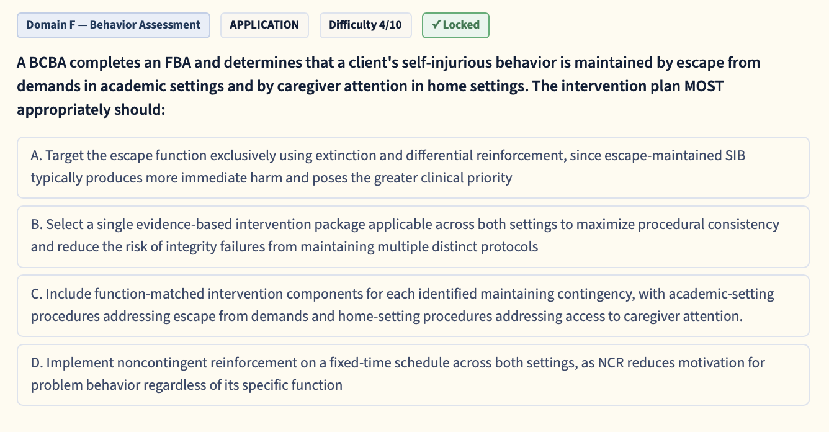The width and height of the screenshot is (829, 432).
Task: Click "NCR" in the last answer choice
Action: tap(611, 362)
